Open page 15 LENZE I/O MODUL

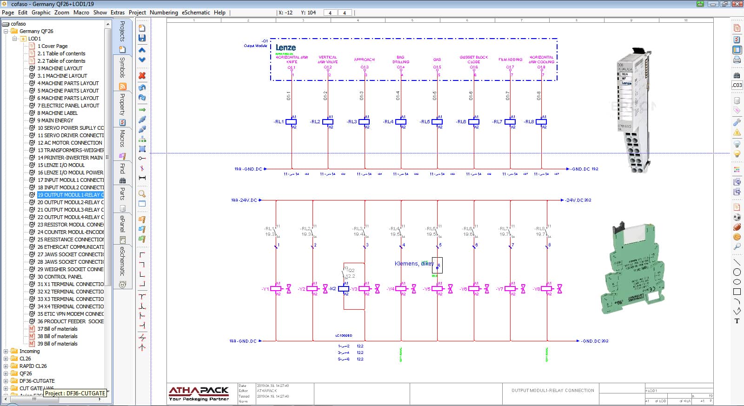(x=61, y=165)
